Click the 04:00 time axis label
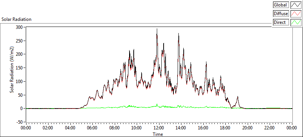Viewport: 303px width, 137px height. [70, 128]
